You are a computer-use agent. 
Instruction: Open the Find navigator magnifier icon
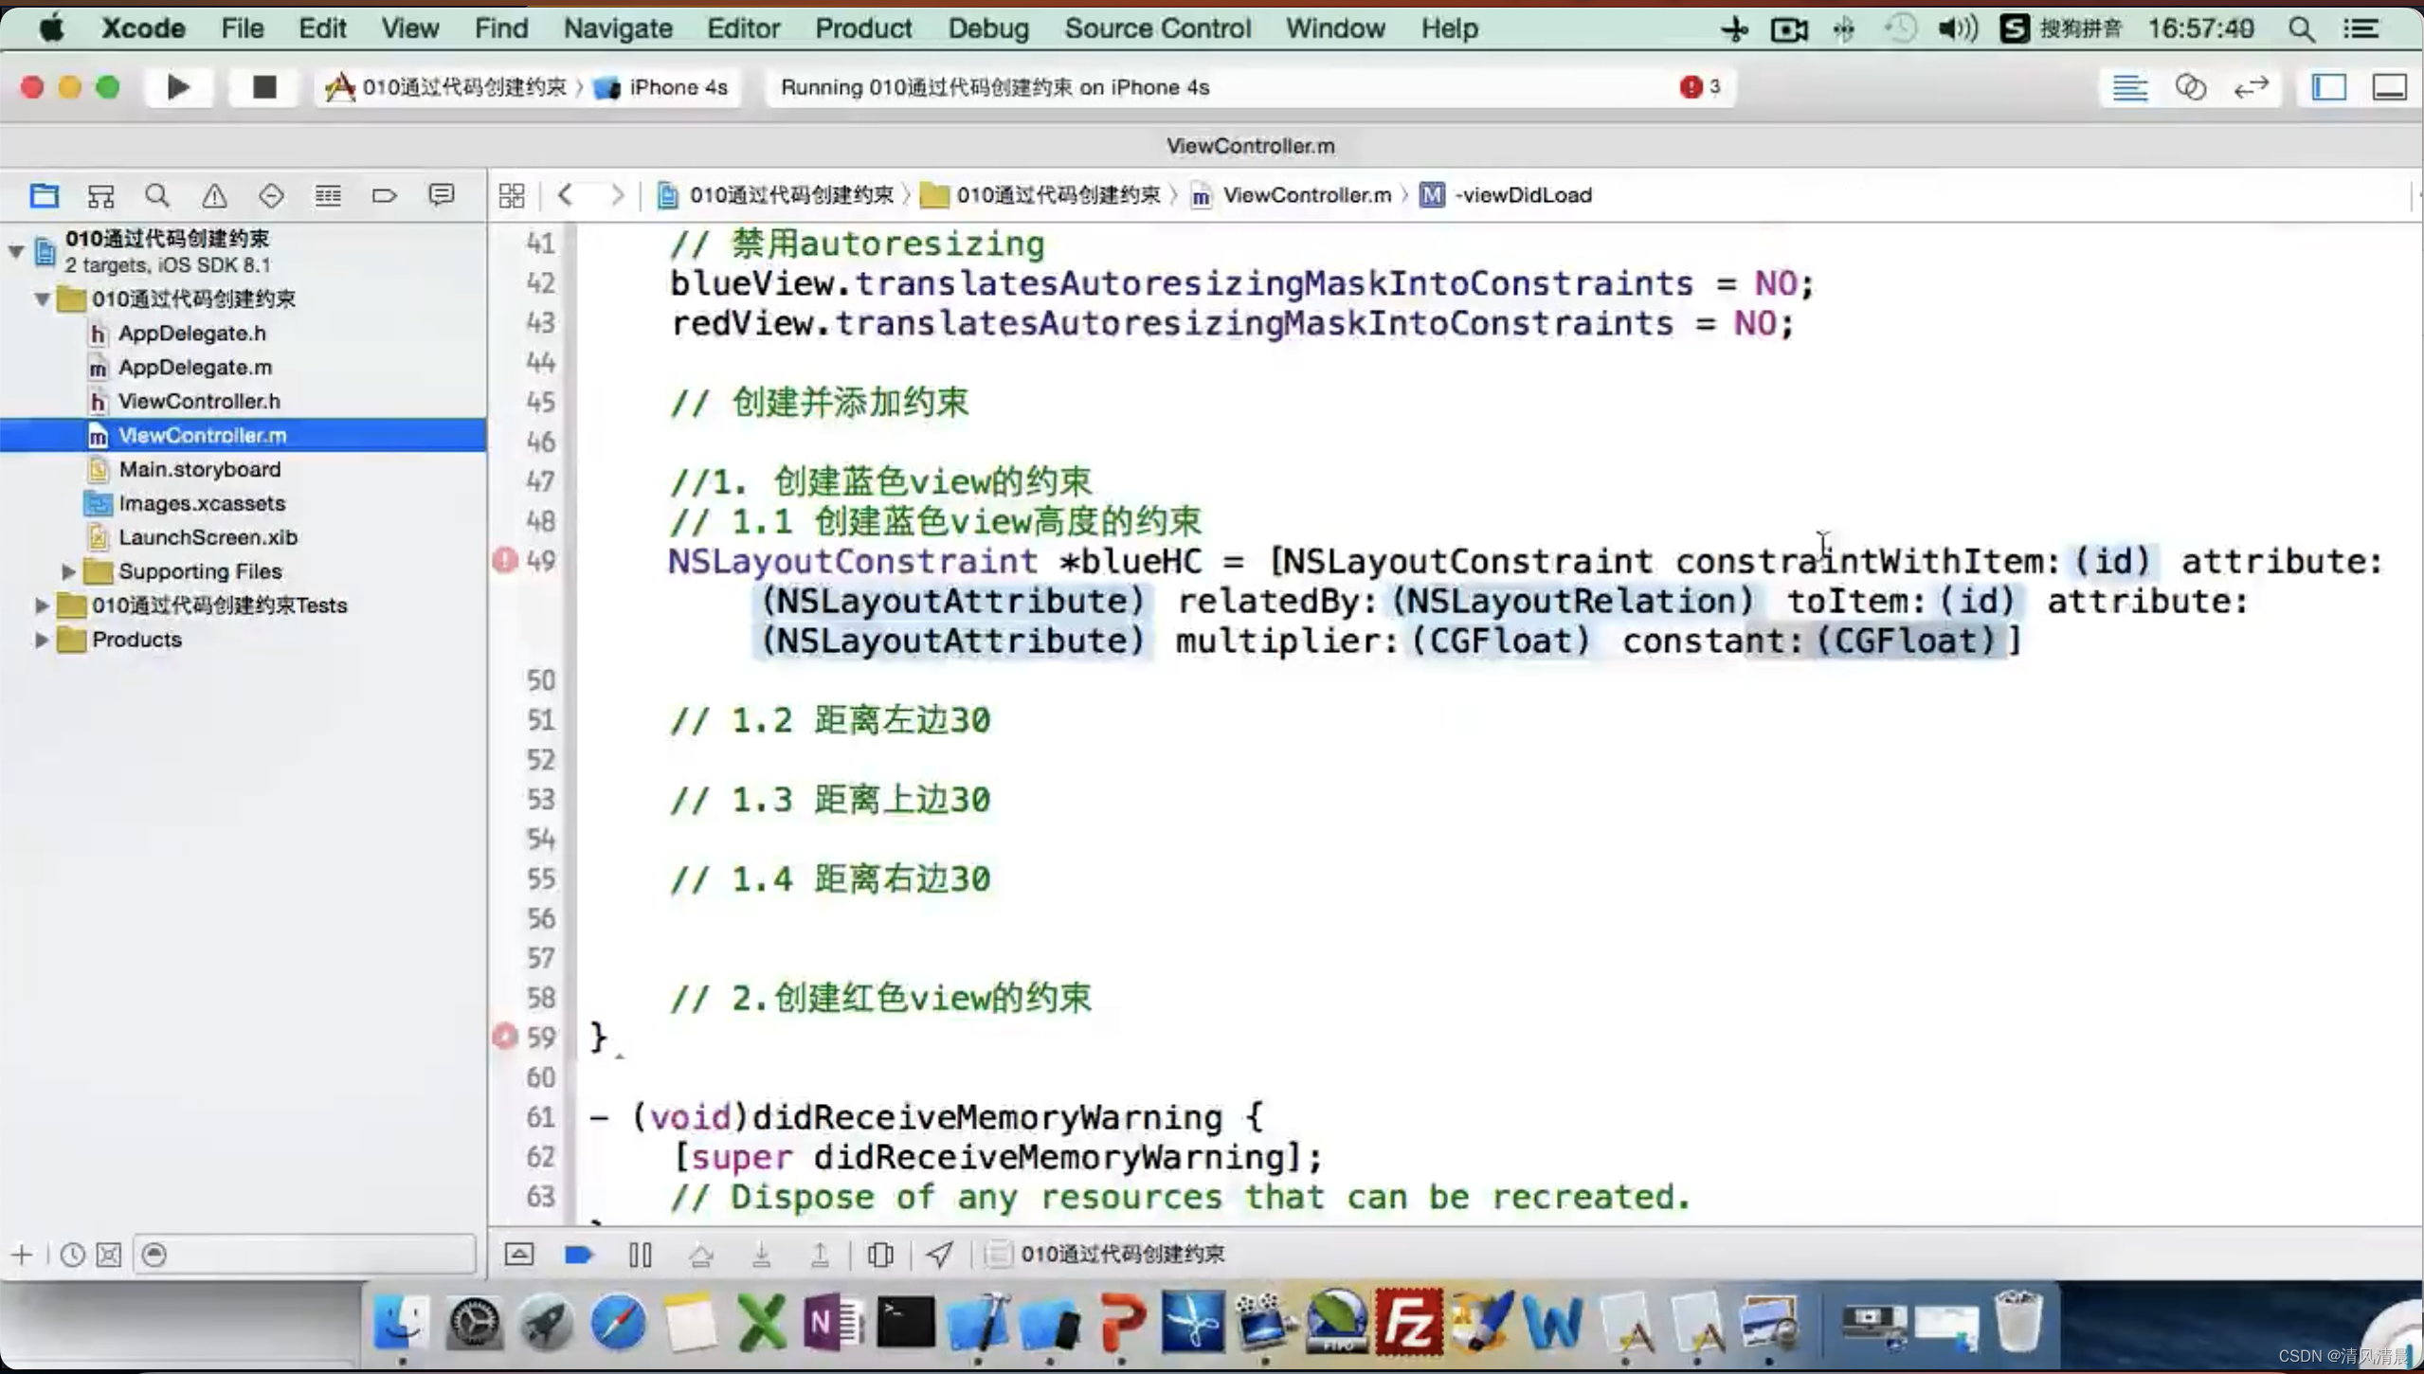(x=157, y=195)
